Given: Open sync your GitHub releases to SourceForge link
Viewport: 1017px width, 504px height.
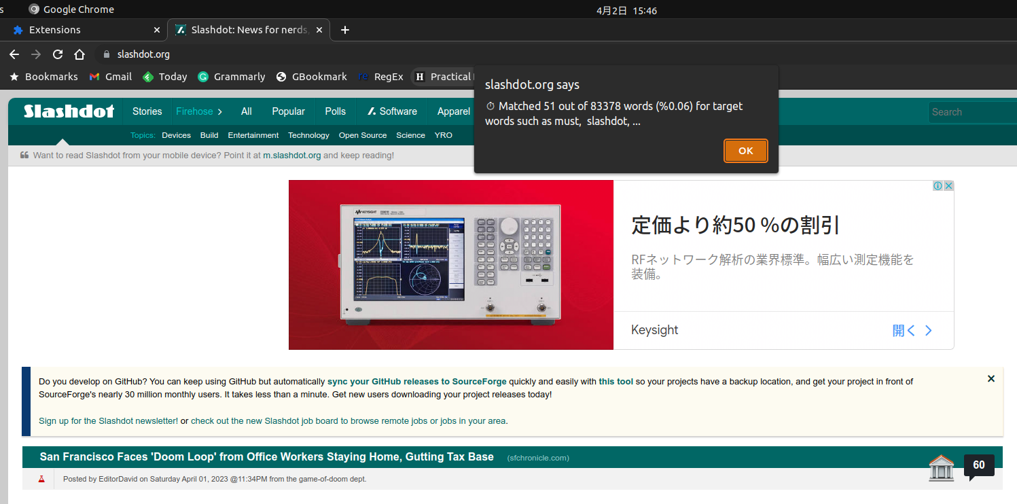Looking at the screenshot, I should click(417, 382).
